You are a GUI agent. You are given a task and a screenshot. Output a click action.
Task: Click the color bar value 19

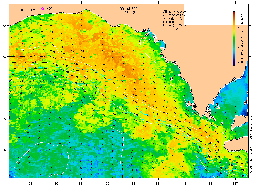(x=238, y=13)
